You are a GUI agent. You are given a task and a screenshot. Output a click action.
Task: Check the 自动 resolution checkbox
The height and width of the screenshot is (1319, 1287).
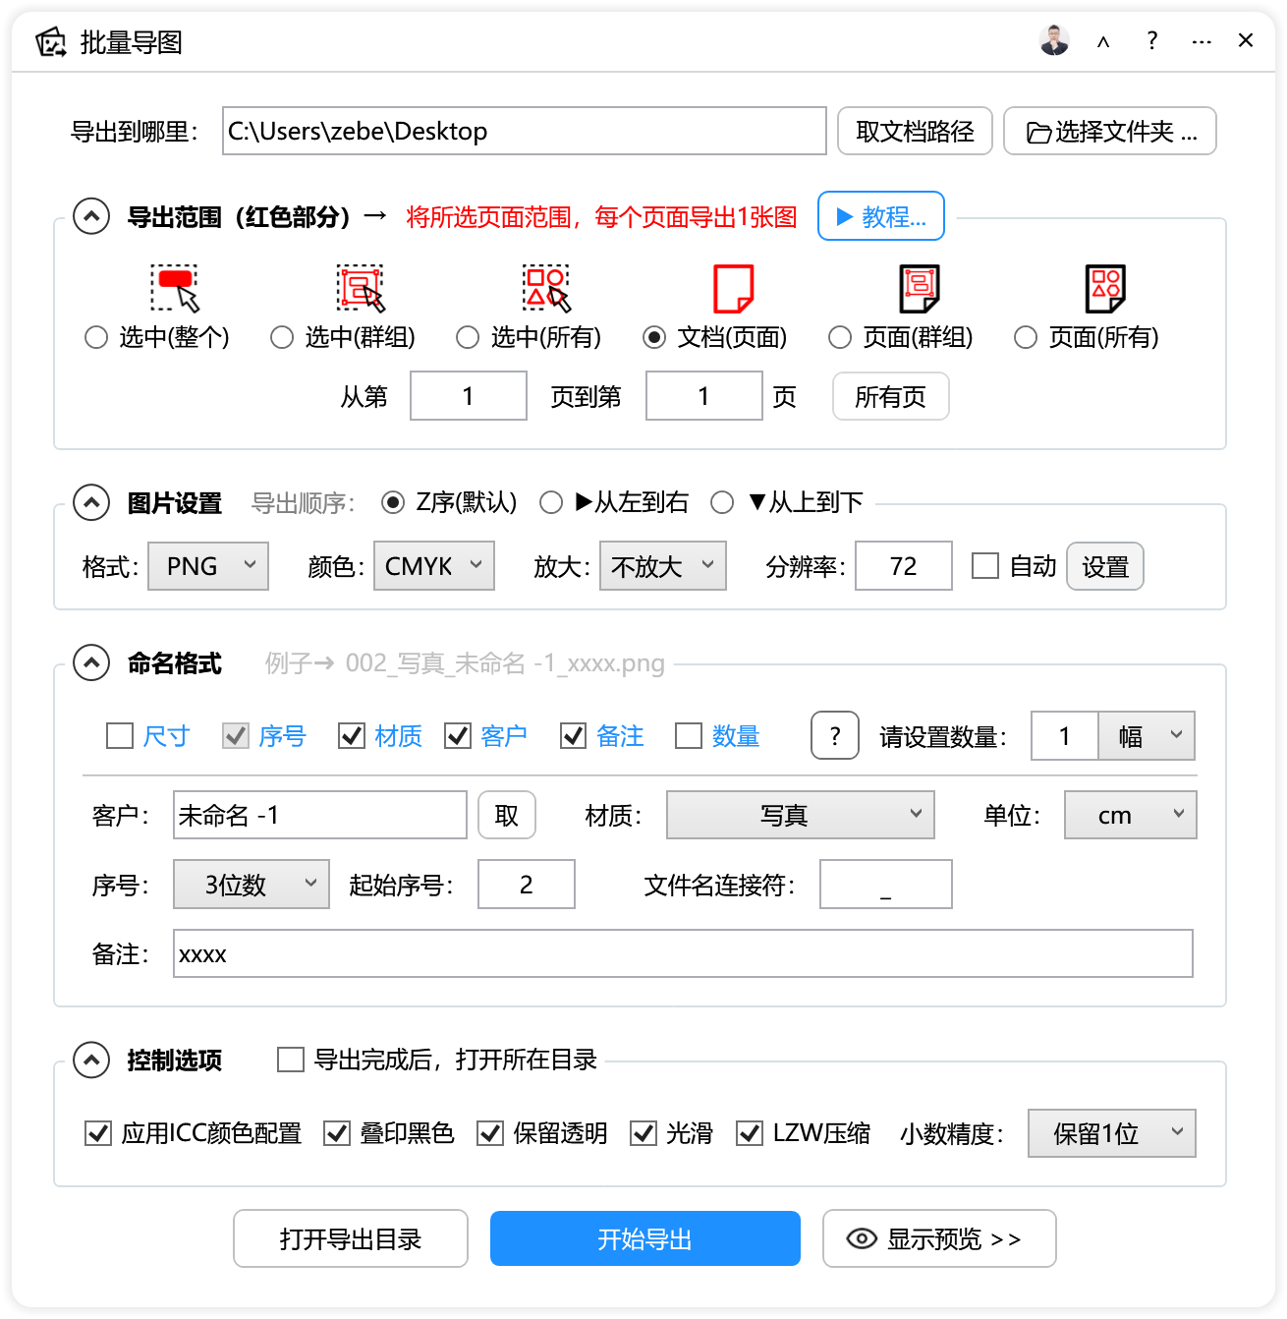[985, 566]
